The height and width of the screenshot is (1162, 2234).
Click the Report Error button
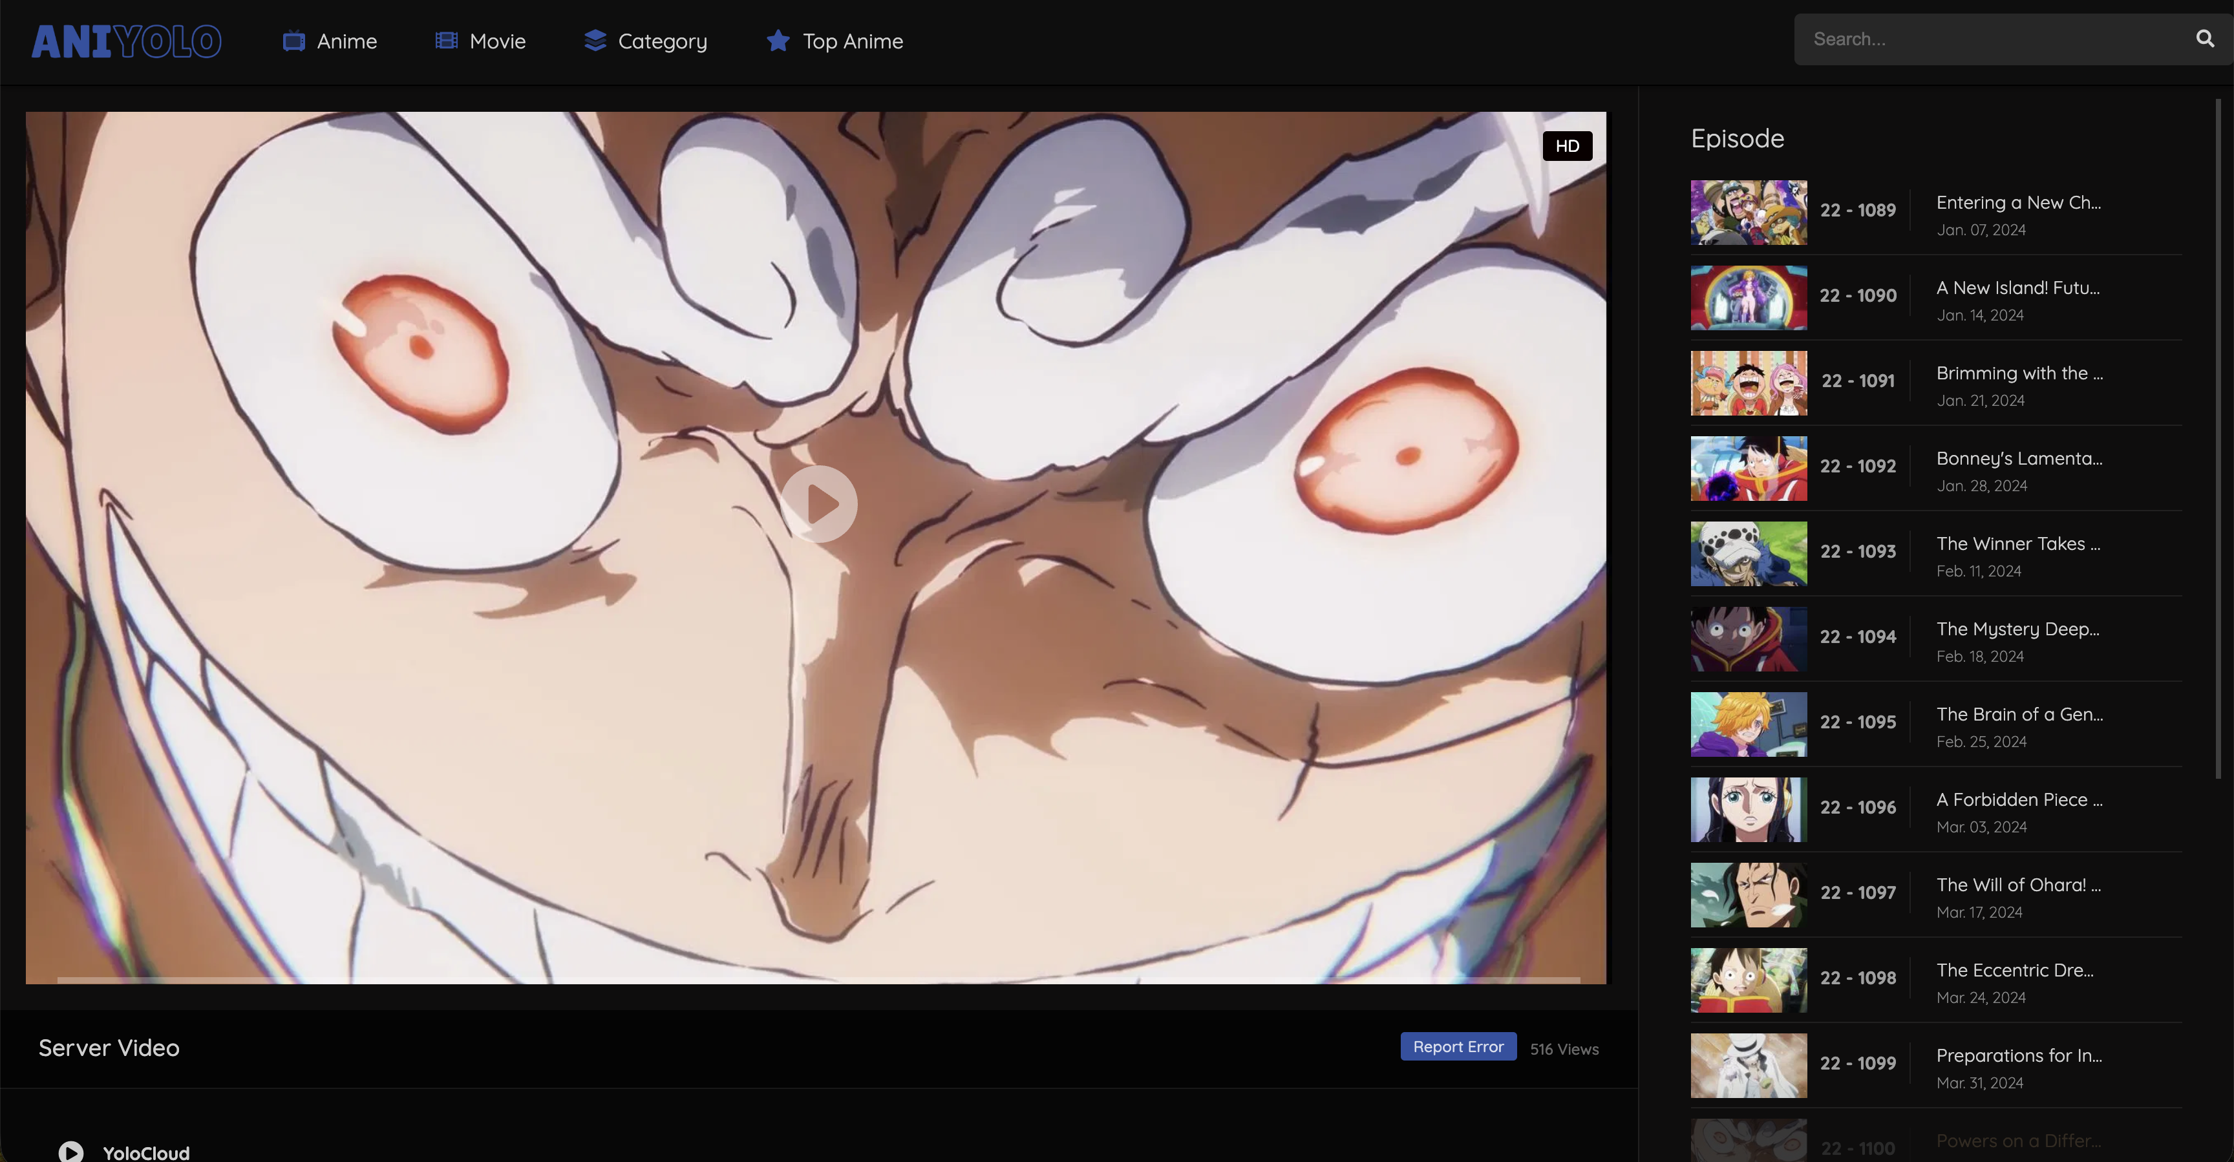1458,1046
